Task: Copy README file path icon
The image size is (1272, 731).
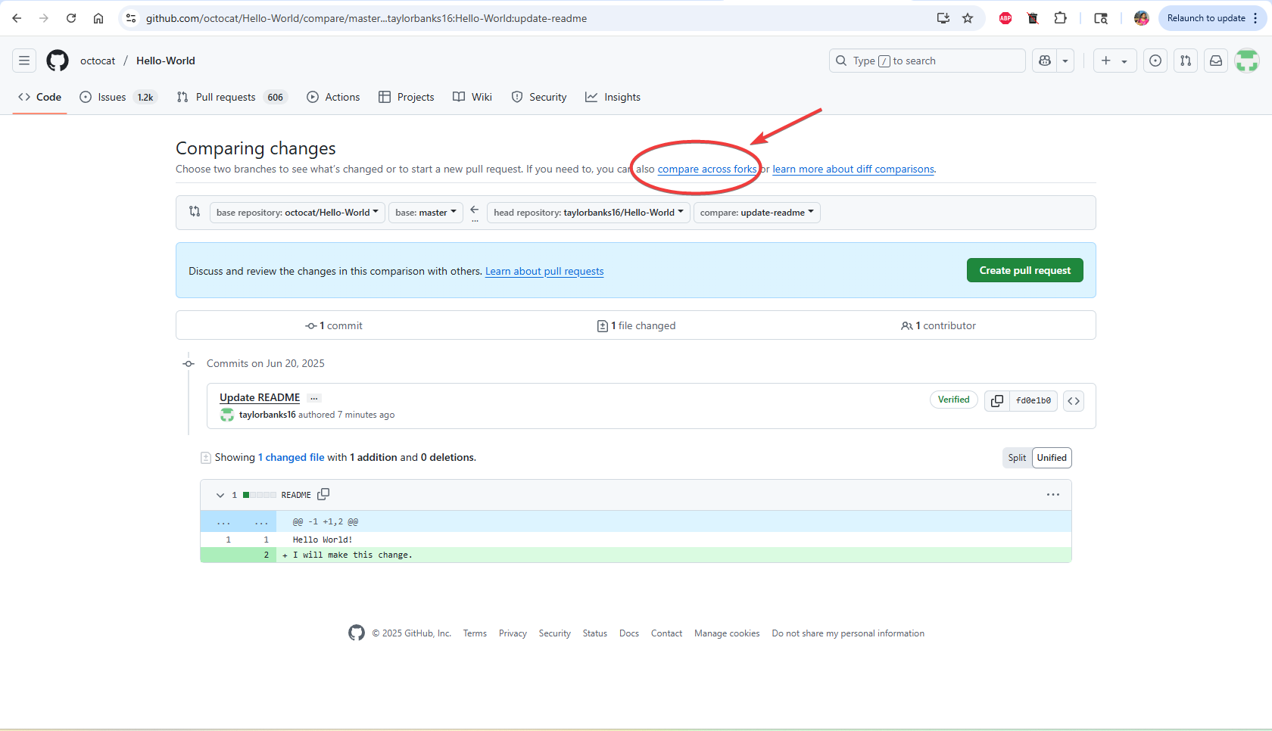Action: click(323, 494)
